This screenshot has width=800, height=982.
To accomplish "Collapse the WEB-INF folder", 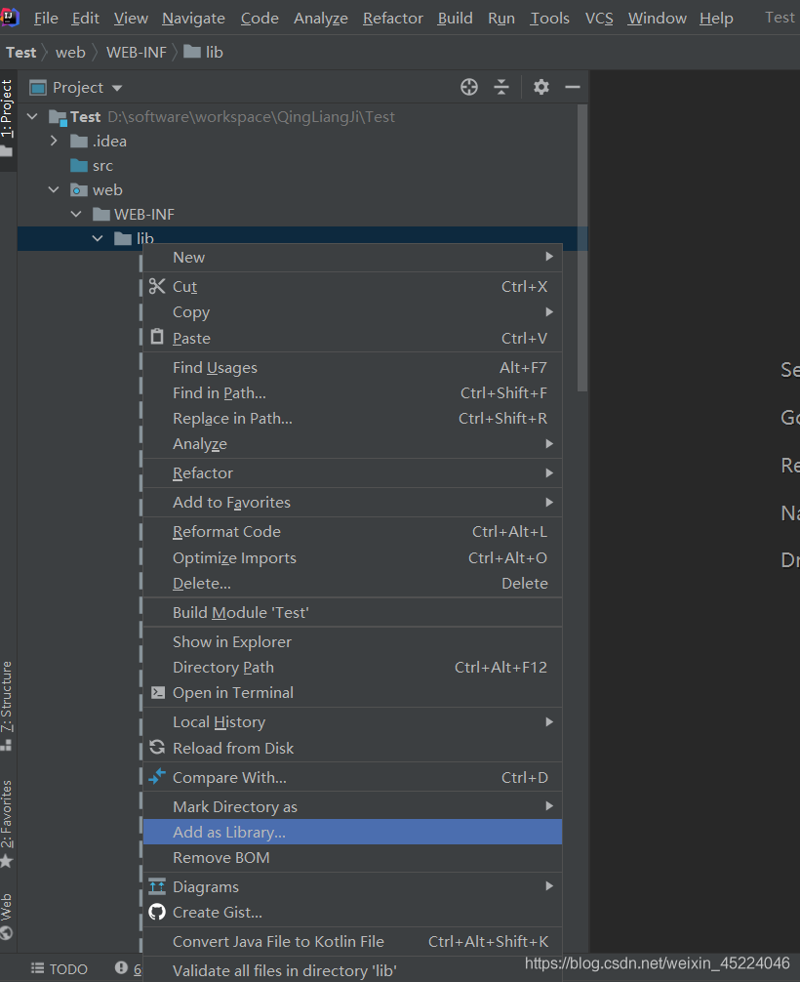I will (76, 214).
